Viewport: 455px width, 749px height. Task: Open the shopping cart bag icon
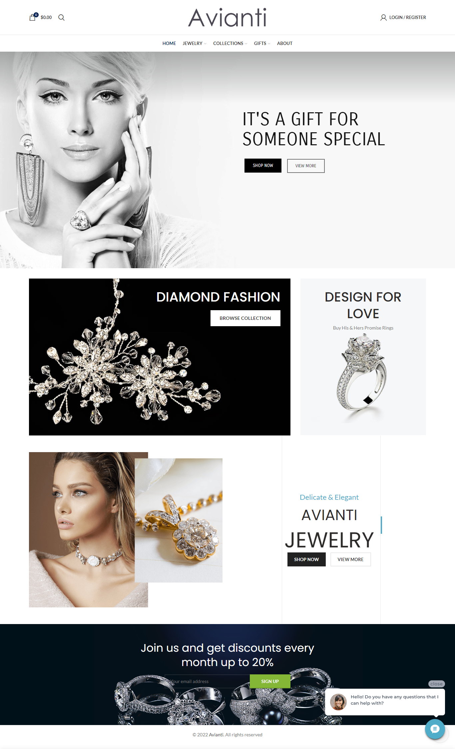33,17
